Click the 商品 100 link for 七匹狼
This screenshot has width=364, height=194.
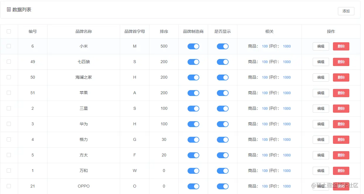[x=265, y=62]
